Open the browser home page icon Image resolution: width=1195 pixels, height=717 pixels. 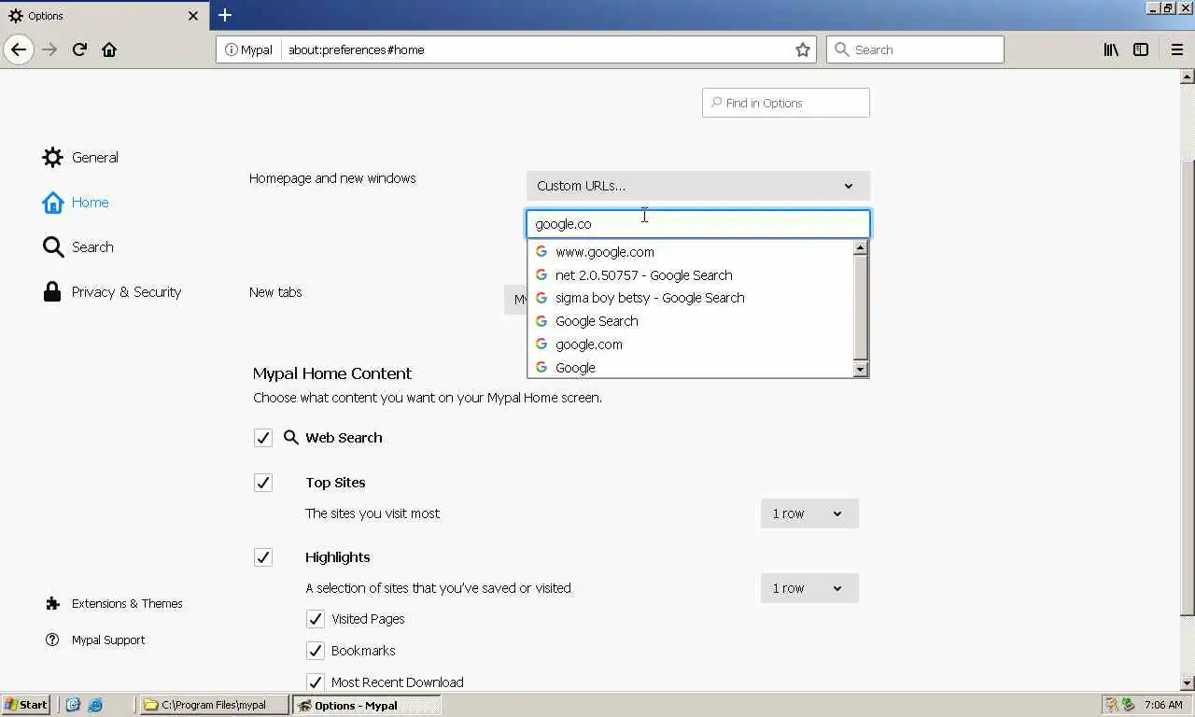click(109, 49)
